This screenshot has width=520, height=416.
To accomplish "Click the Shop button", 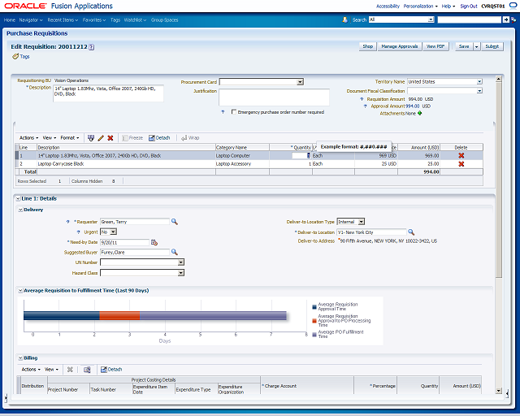I will click(x=368, y=47).
